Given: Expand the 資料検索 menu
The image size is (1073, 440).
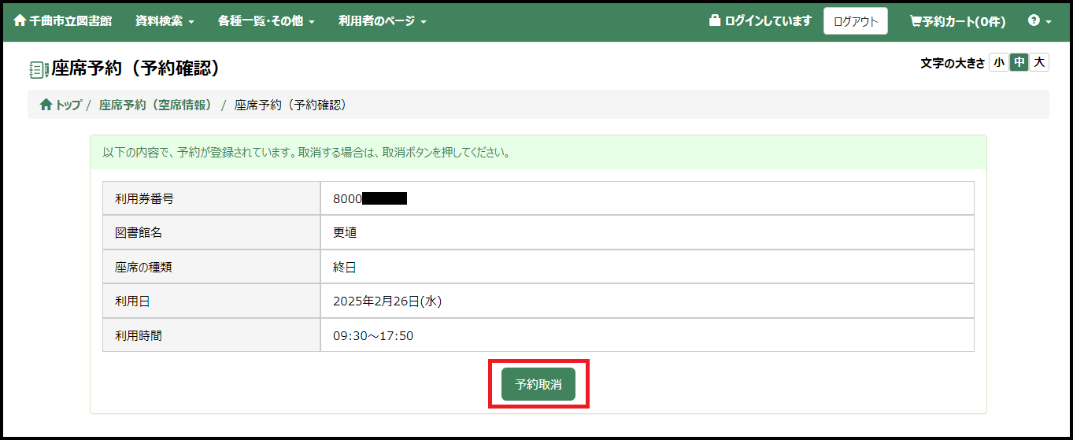Looking at the screenshot, I should tap(165, 21).
